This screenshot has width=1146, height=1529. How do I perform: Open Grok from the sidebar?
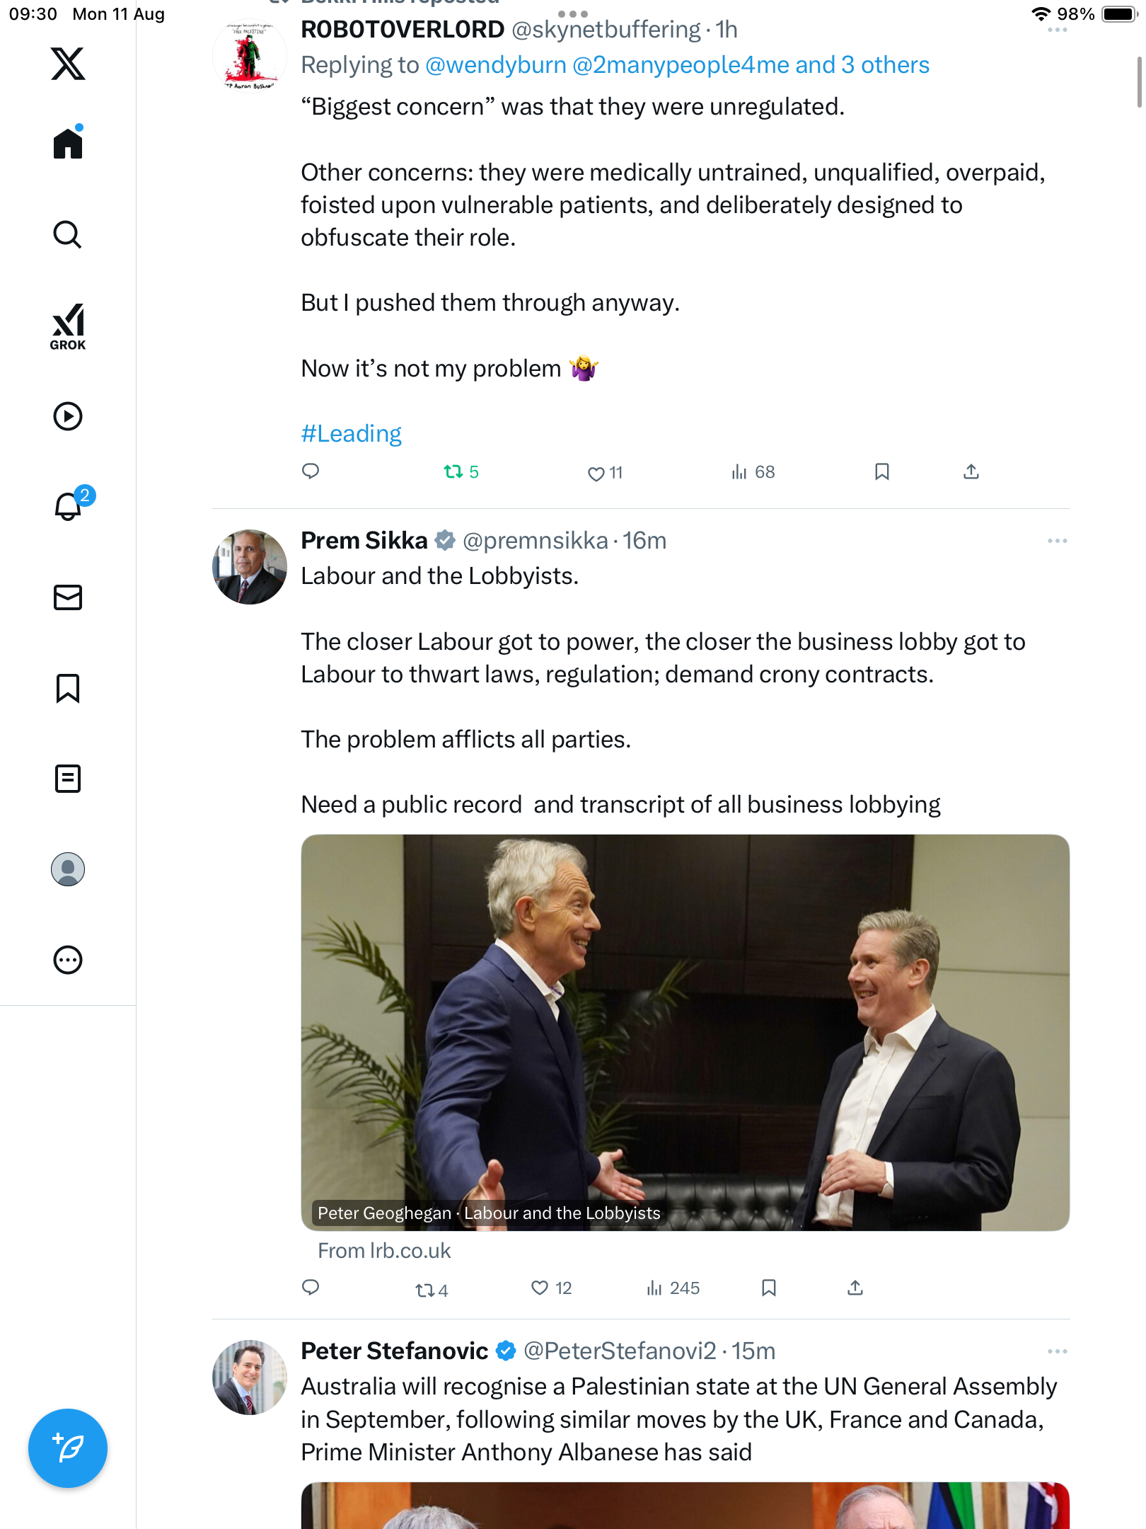[x=68, y=326]
